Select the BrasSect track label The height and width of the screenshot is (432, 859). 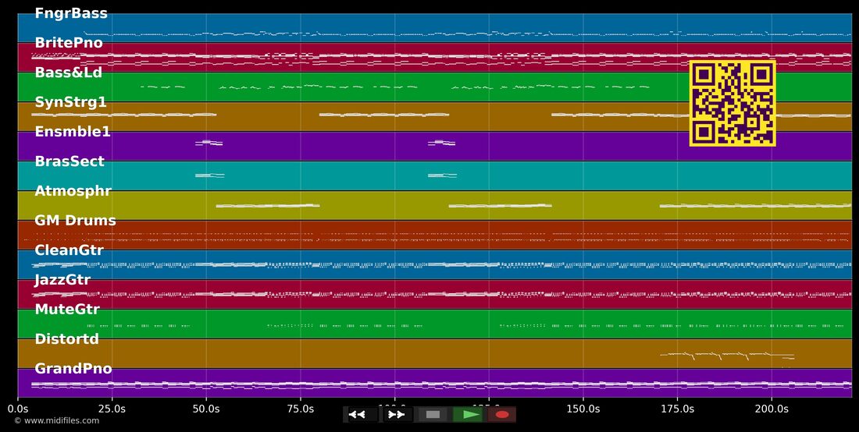[70, 161]
